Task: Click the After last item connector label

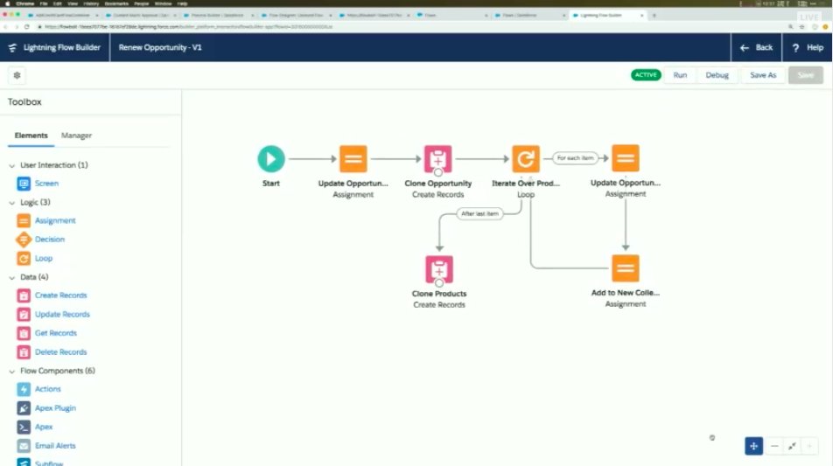Action: coord(479,214)
